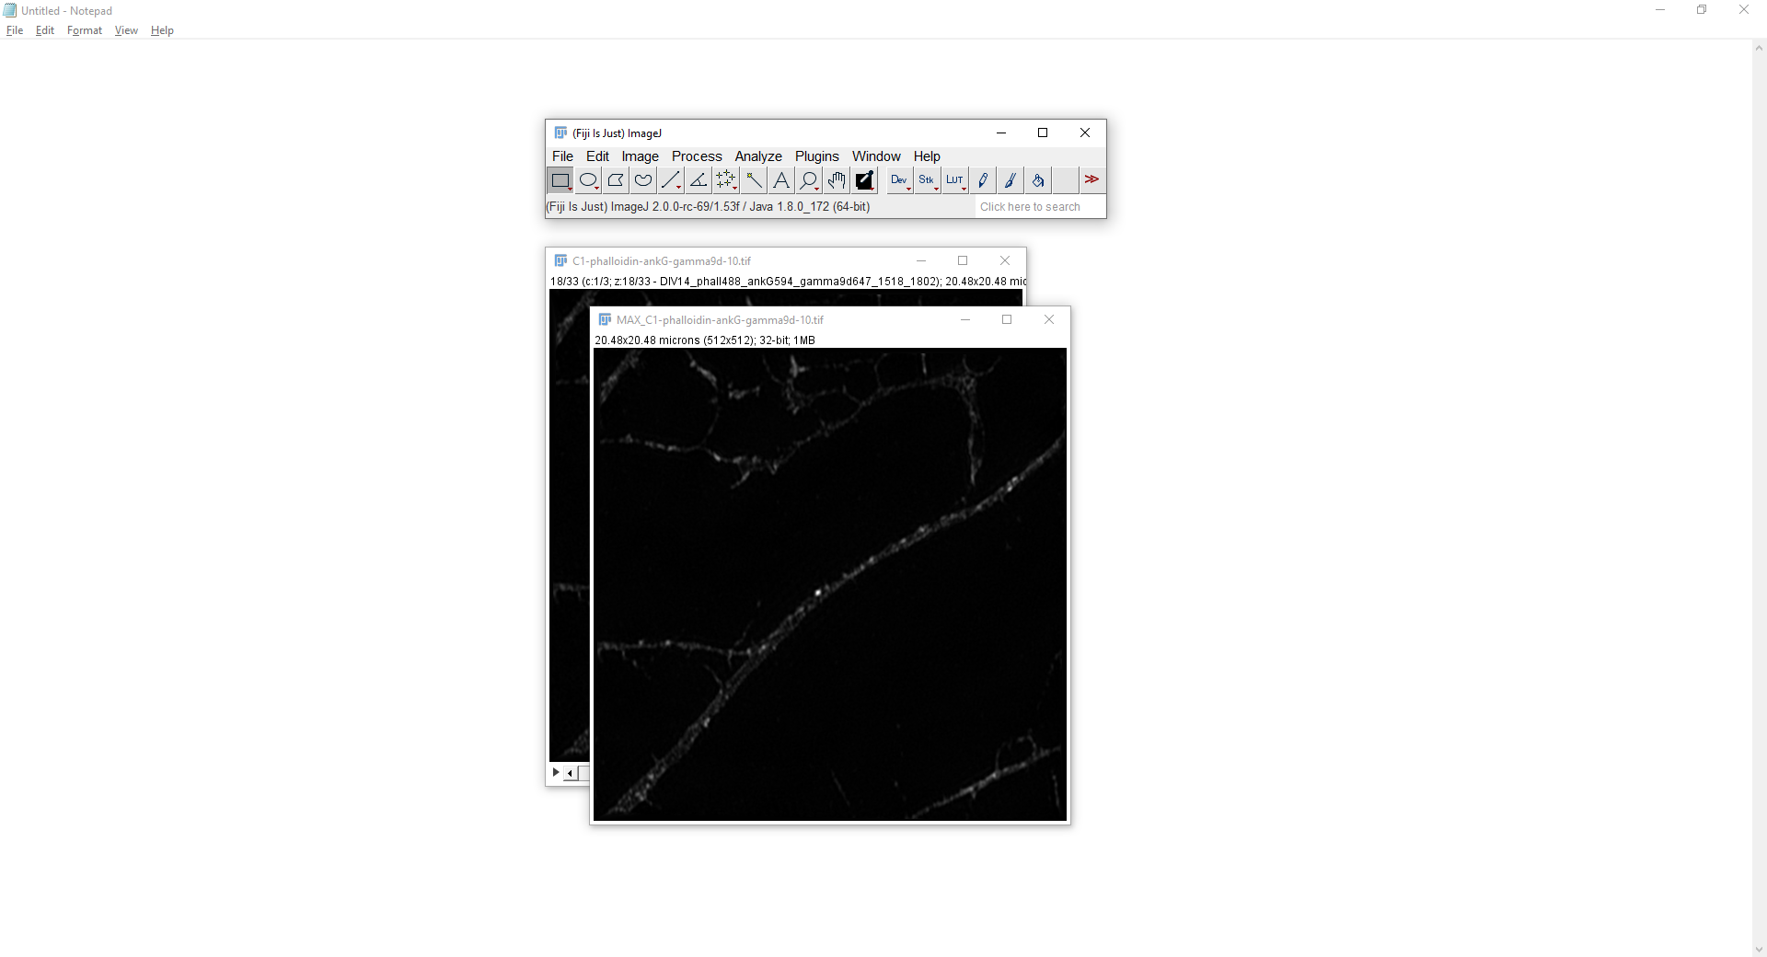Close the ImageJ main window
Viewport: 1767px width, 957px height.
click(x=1085, y=133)
